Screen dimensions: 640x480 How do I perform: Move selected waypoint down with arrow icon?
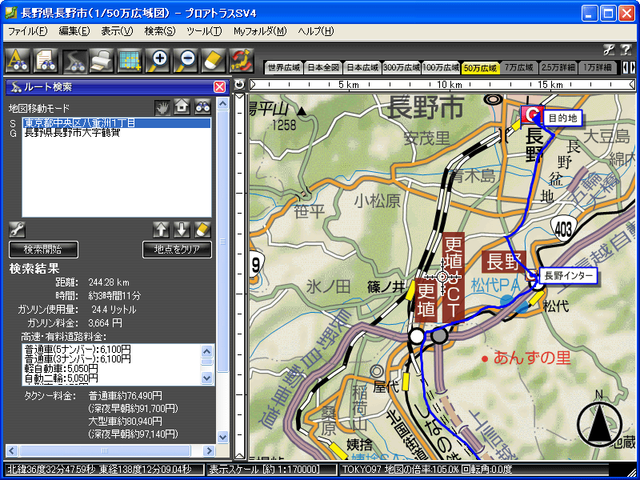(182, 230)
